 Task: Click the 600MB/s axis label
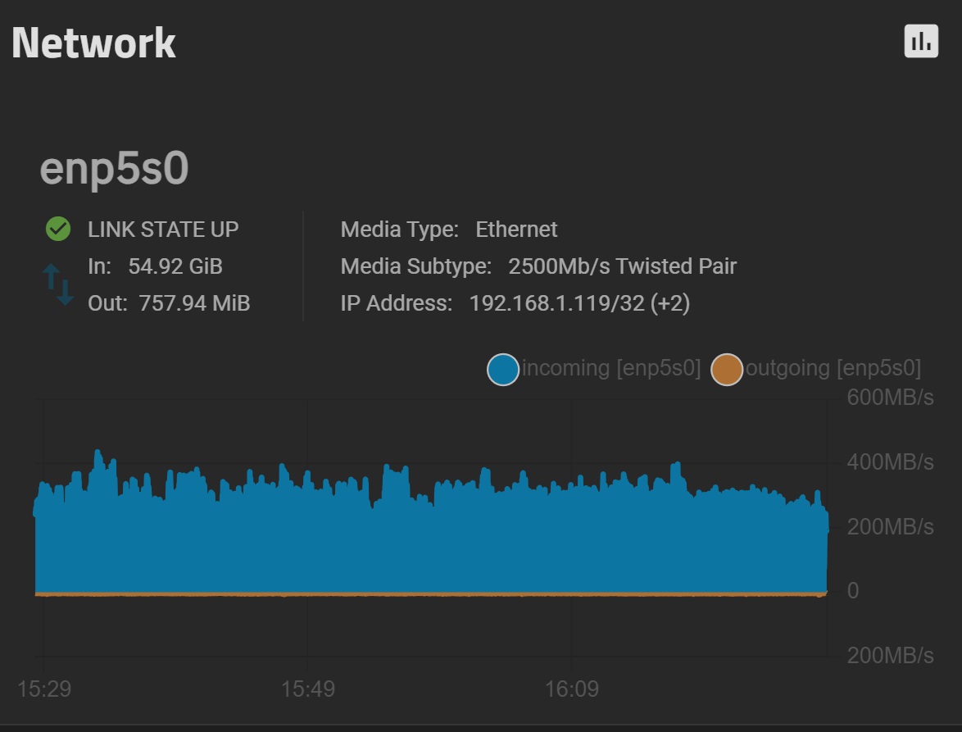click(890, 398)
